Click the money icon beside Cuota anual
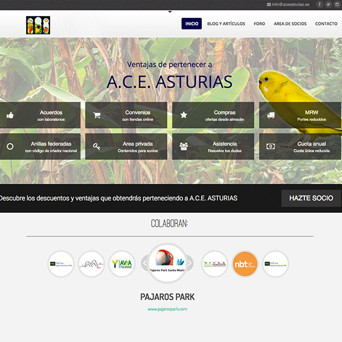The height and width of the screenshot is (342, 342). (x=271, y=146)
